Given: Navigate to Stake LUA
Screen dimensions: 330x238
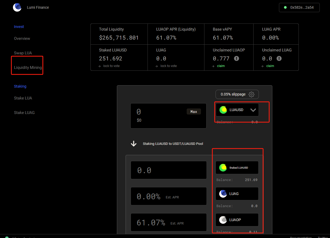Looking at the screenshot, I should (x=23, y=98).
